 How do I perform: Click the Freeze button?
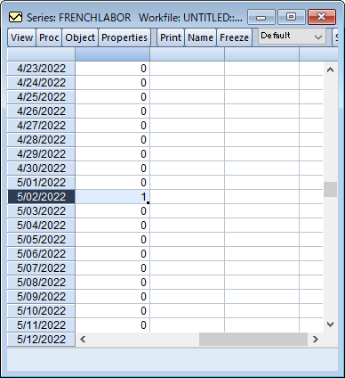coord(234,37)
